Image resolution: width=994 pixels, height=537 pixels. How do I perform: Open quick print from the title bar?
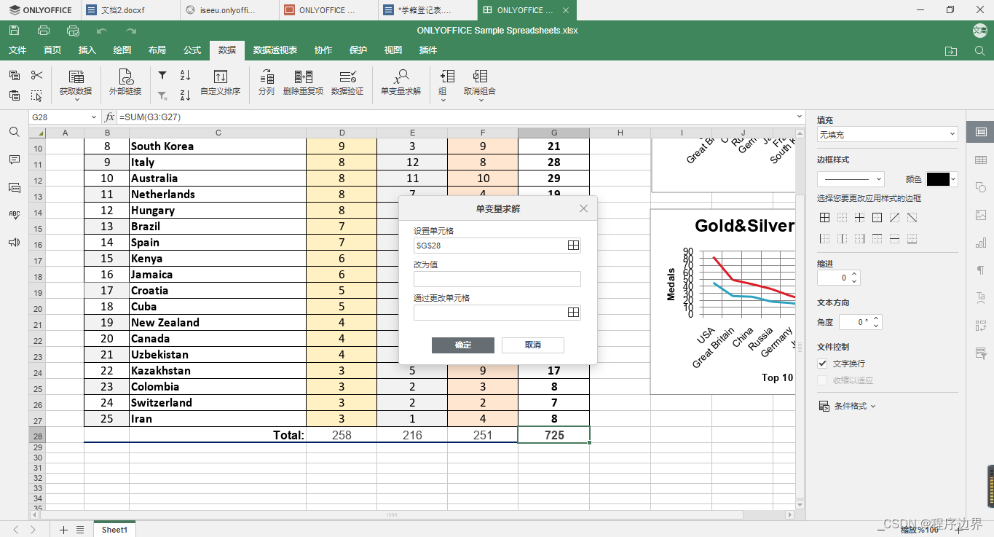coord(73,31)
